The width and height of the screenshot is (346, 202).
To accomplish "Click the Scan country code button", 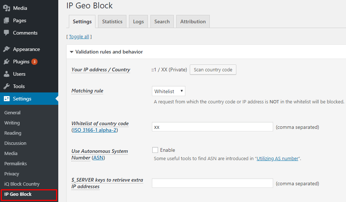I will click(213, 70).
